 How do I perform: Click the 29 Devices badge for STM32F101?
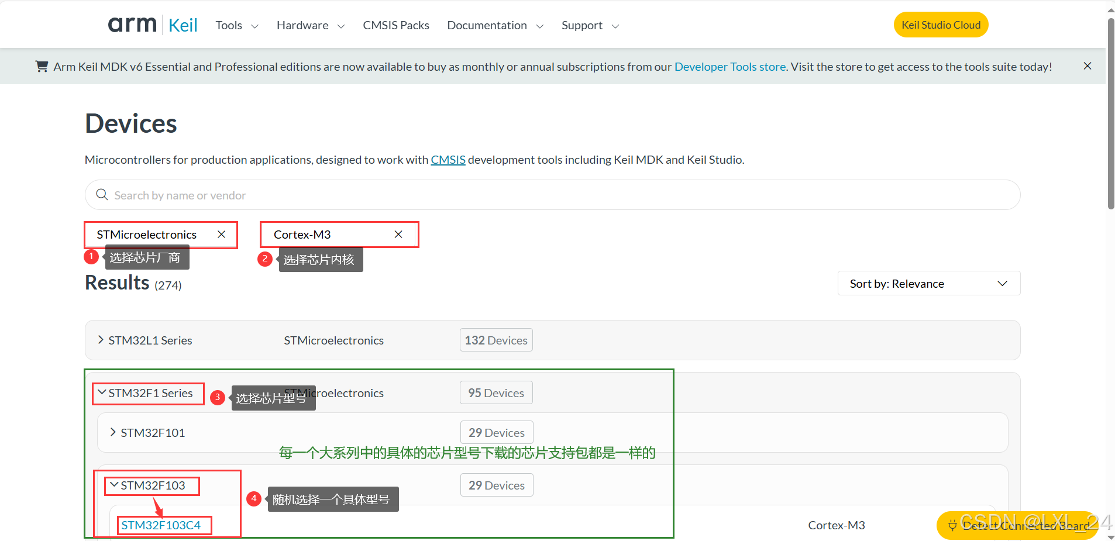[x=497, y=432]
